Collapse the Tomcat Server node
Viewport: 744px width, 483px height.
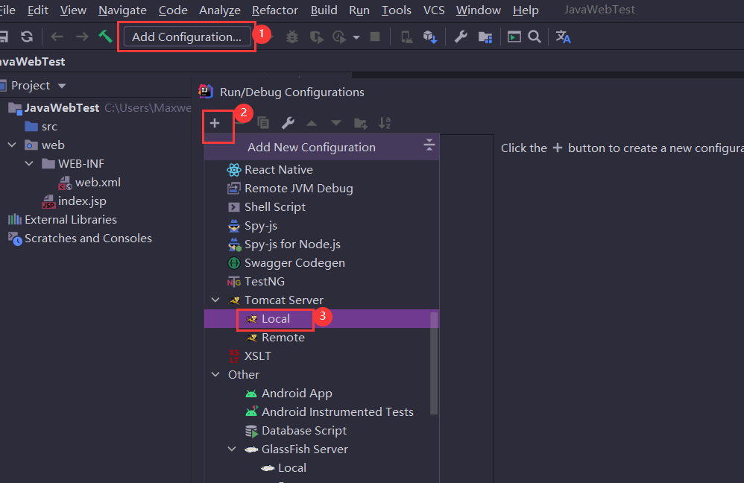click(x=215, y=300)
